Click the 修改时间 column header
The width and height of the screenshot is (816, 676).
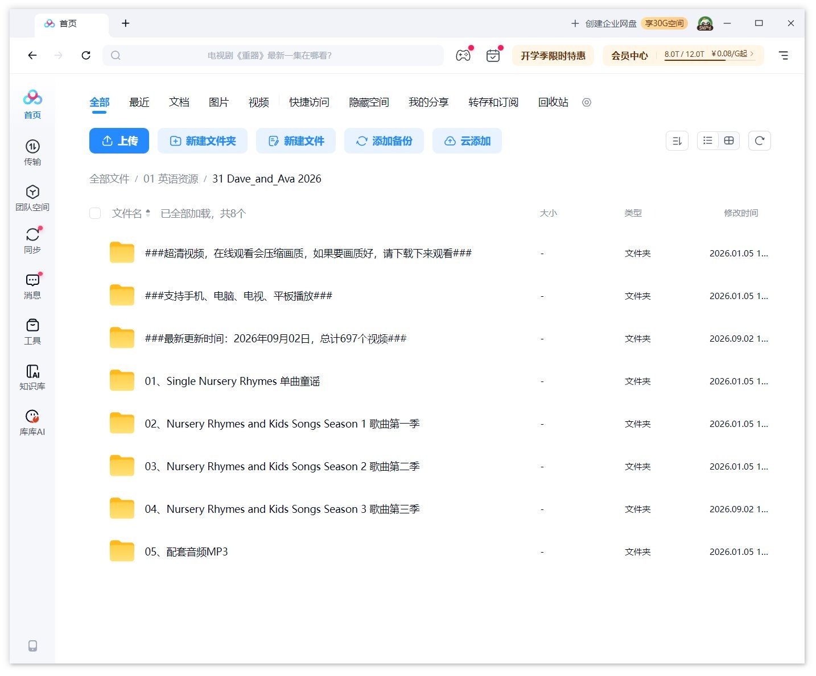(x=741, y=213)
